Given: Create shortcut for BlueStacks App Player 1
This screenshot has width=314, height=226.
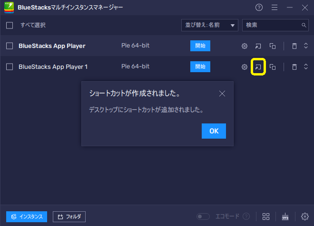Looking at the screenshot, I should 258,67.
